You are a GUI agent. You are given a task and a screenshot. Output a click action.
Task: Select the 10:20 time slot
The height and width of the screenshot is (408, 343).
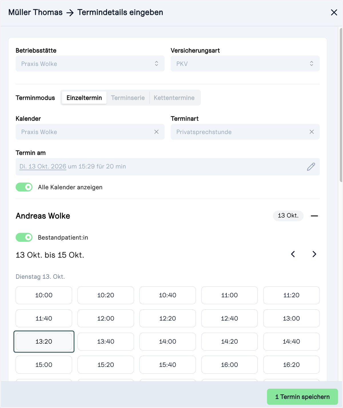[x=106, y=295]
